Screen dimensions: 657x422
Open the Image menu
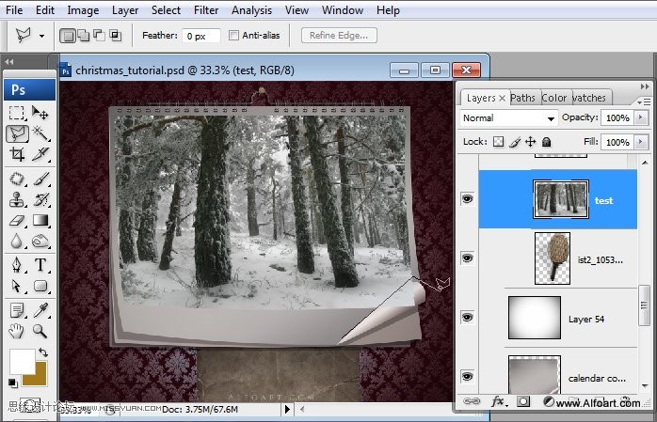(83, 10)
